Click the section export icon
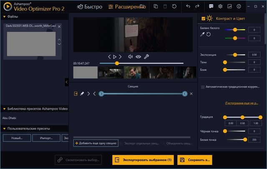 [76, 94]
